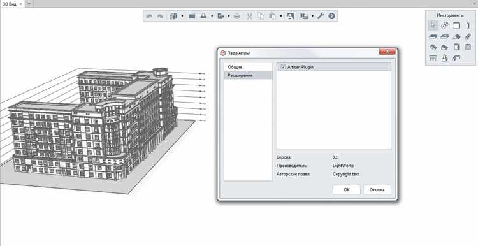The image size is (478, 246).
Task: Open dropdown arrow beside the cube icon
Action: coord(182,16)
